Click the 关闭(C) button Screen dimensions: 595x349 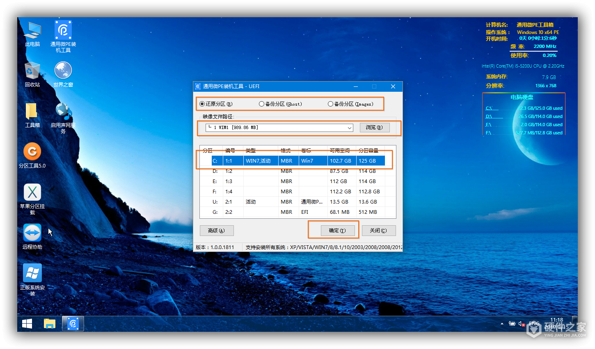378,231
